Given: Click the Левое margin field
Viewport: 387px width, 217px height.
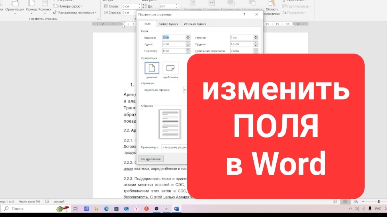Looking at the screenshot, I should click(174, 44).
